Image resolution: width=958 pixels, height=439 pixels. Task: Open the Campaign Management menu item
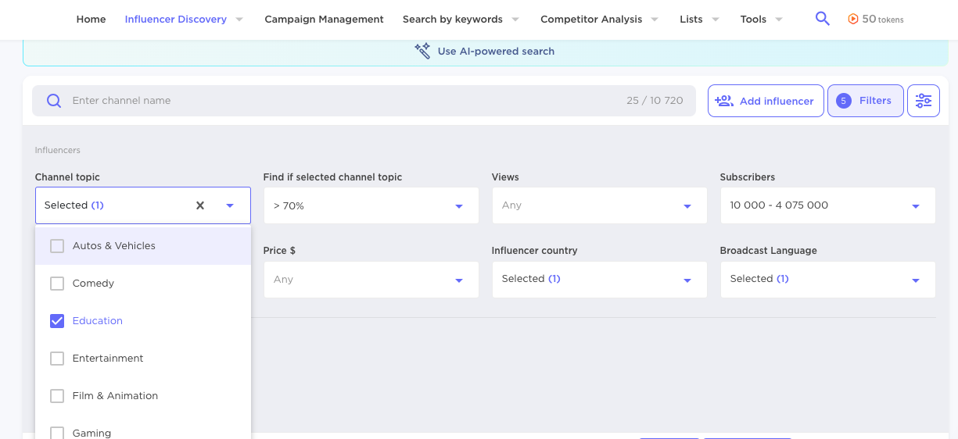tap(324, 19)
